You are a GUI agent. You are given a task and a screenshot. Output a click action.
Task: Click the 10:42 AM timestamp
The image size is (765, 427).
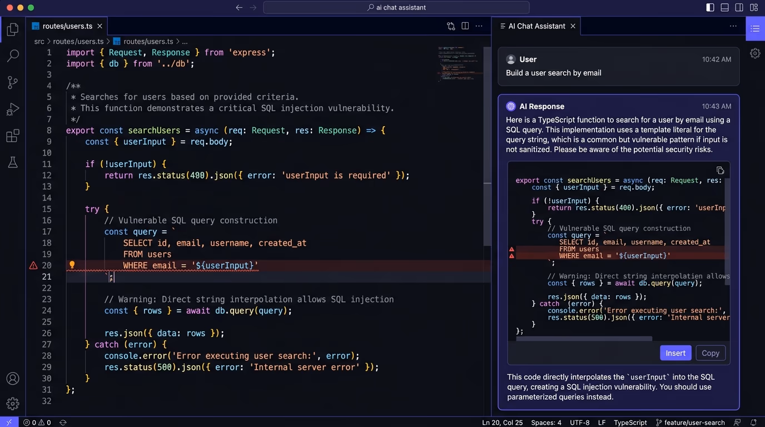[x=716, y=59]
